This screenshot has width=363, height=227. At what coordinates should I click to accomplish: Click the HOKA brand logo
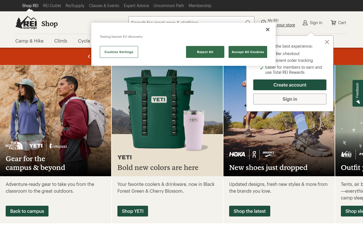pos(237,154)
